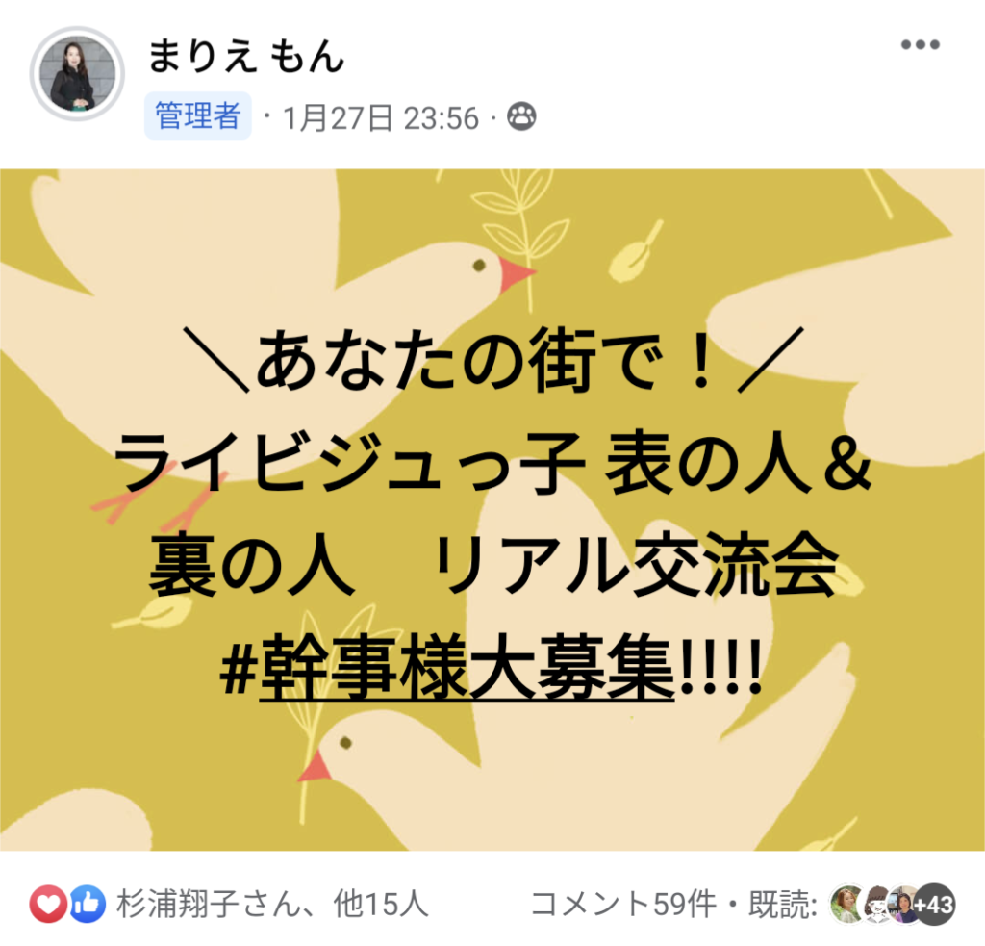This screenshot has width=985, height=946.
Task: Click the あなたの街で！ headline on image
Action: pyautogui.click(x=493, y=361)
